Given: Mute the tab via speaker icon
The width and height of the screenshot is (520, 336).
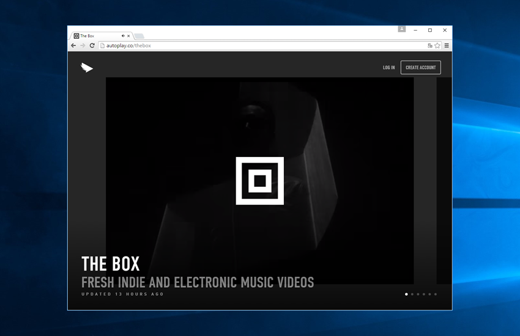Looking at the screenshot, I should click(123, 36).
